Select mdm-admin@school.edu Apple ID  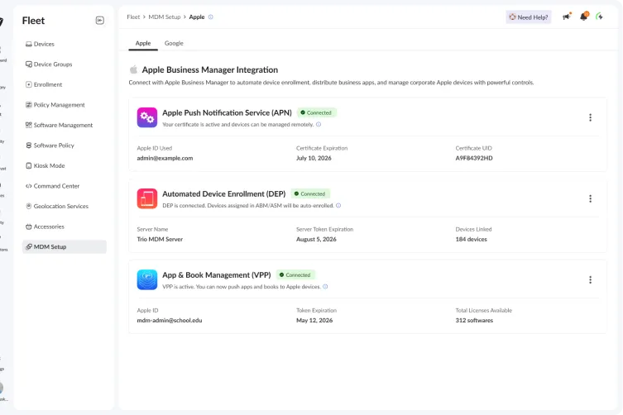(x=170, y=320)
